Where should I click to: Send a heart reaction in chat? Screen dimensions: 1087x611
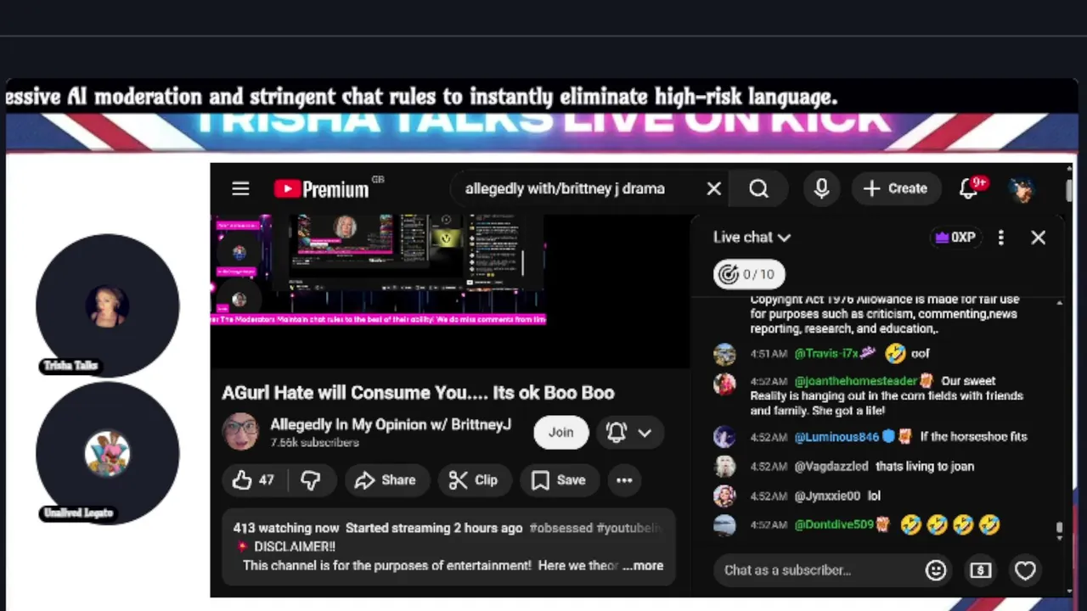1025,570
